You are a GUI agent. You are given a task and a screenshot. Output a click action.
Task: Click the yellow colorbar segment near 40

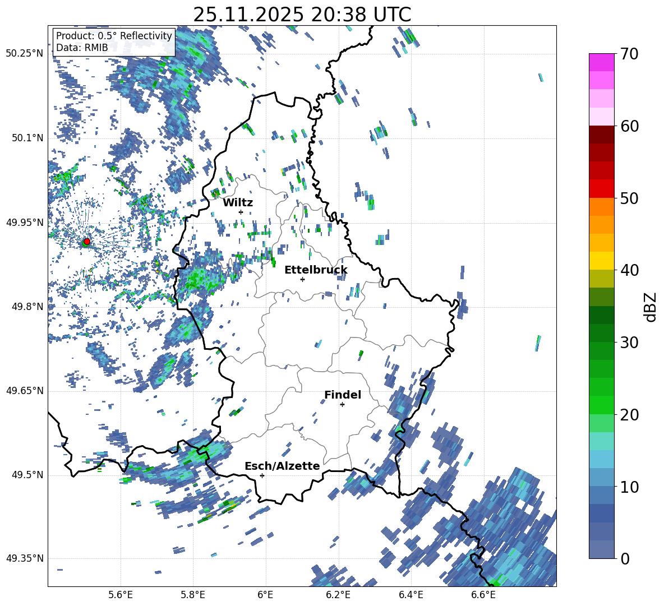pos(601,261)
